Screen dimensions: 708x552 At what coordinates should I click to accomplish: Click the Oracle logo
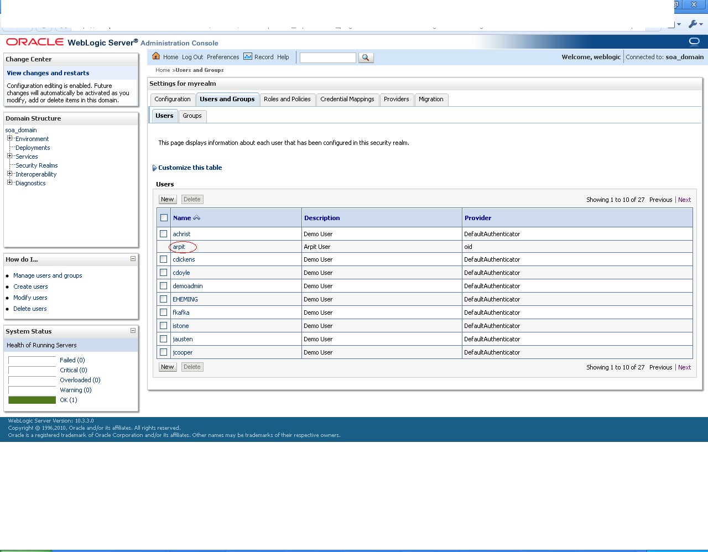click(x=35, y=42)
